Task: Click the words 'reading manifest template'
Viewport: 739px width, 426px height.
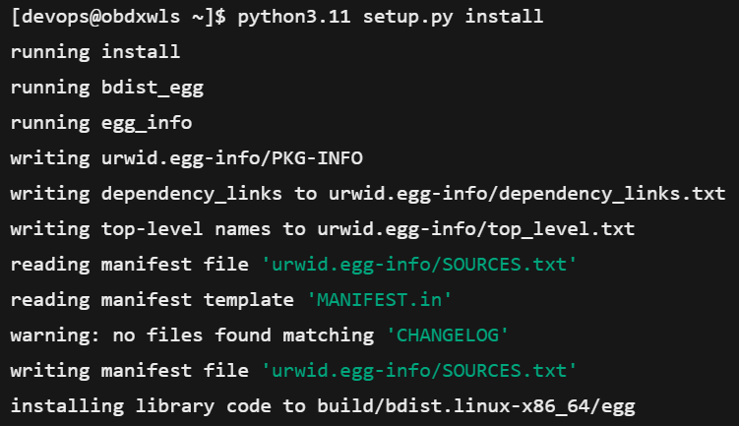Action: click(153, 300)
